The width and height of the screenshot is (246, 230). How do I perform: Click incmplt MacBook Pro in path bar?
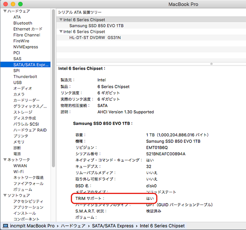[x=32, y=226]
